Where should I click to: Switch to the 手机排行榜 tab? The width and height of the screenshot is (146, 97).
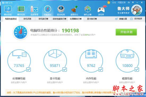[43, 19]
